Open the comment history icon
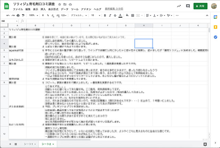This screenshot has height=148, width=220. [x=188, y=6]
